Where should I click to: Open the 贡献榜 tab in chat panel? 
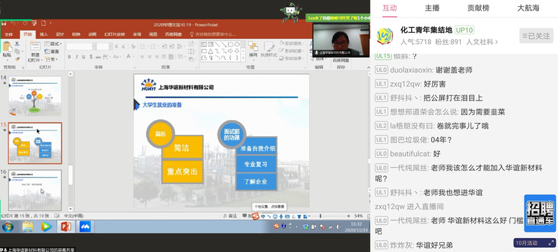[478, 8]
